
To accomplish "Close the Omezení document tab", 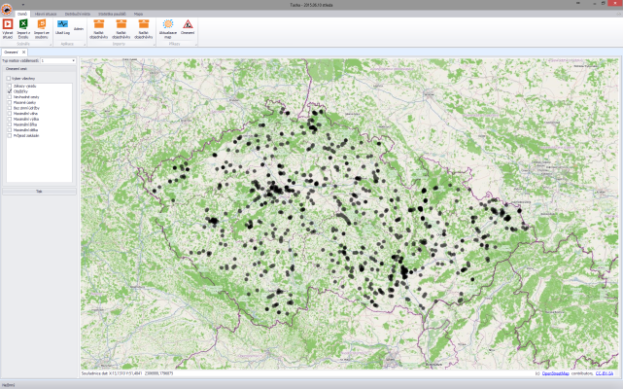I will tap(24, 53).
